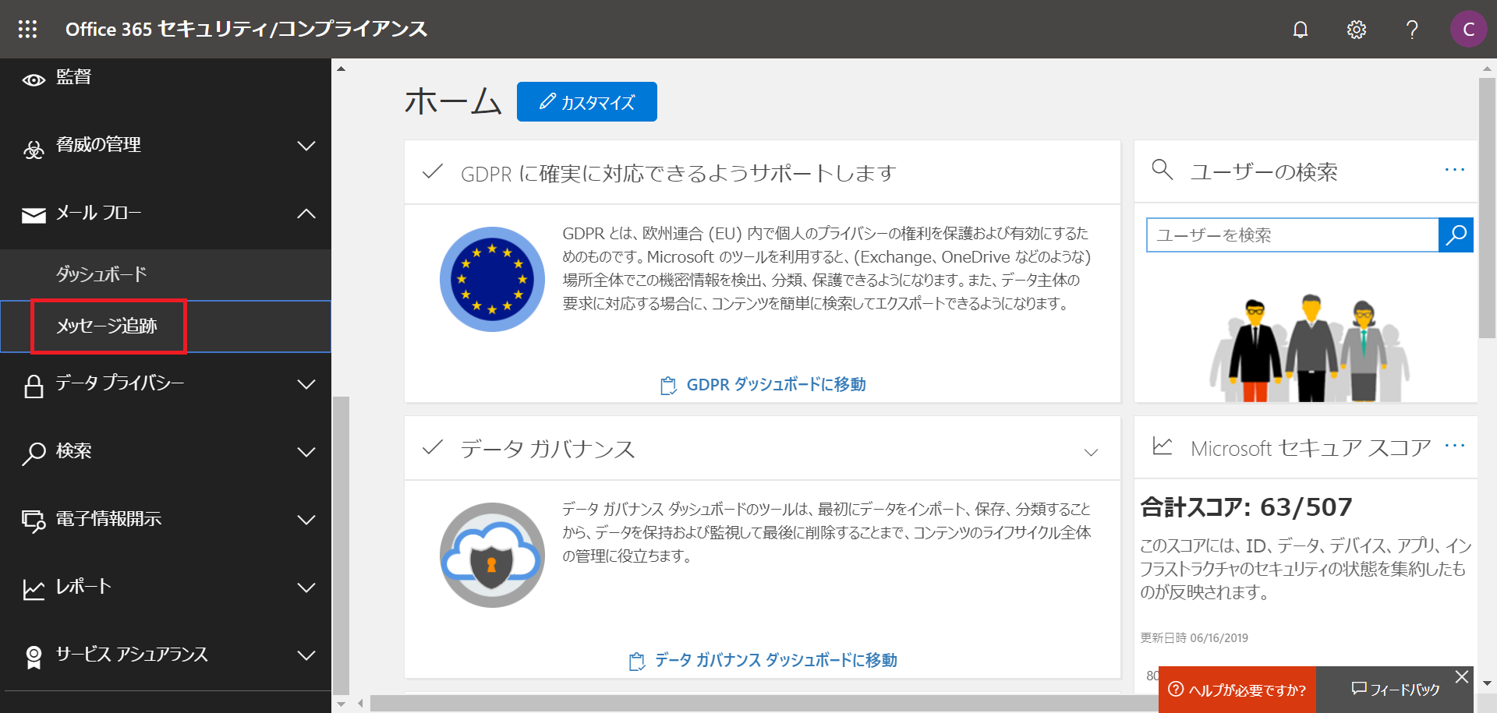Image resolution: width=1497 pixels, height=713 pixels.
Task: Open the app launcher waffle icon
Action: pyautogui.click(x=27, y=29)
